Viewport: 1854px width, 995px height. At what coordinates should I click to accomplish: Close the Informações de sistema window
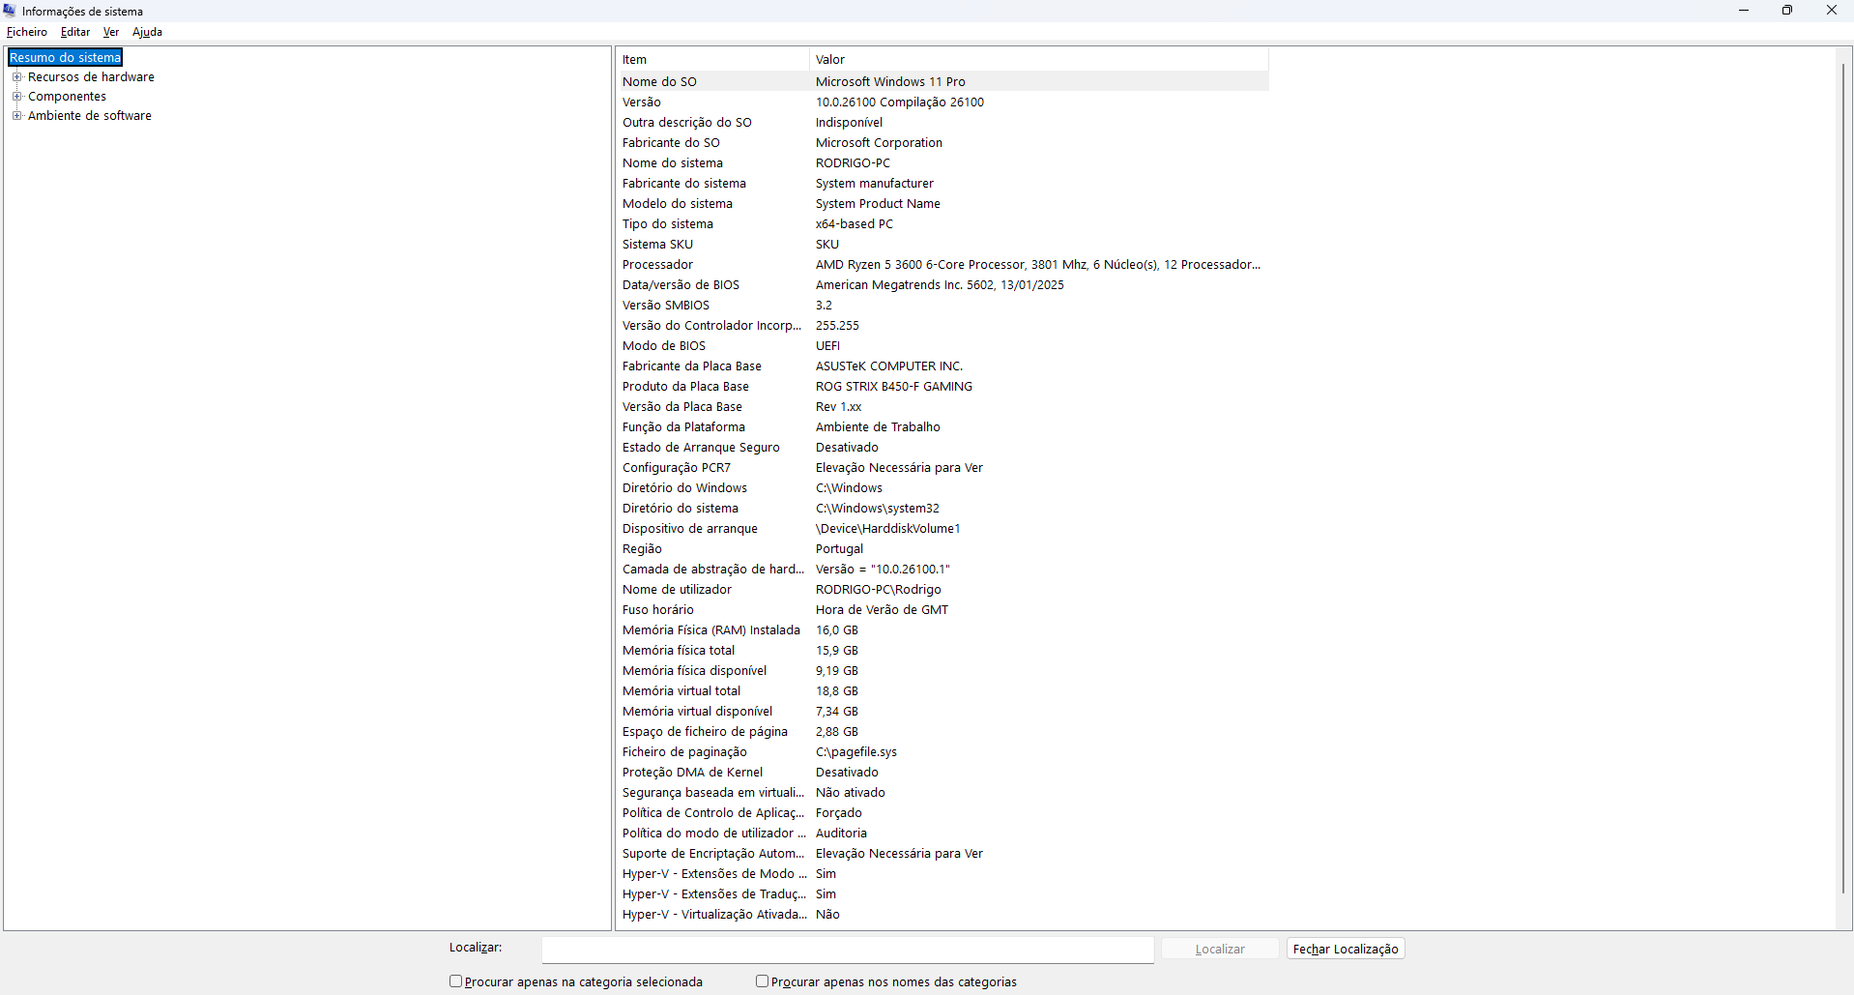[1831, 11]
